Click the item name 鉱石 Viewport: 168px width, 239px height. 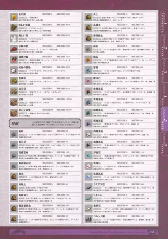(x=96, y=46)
